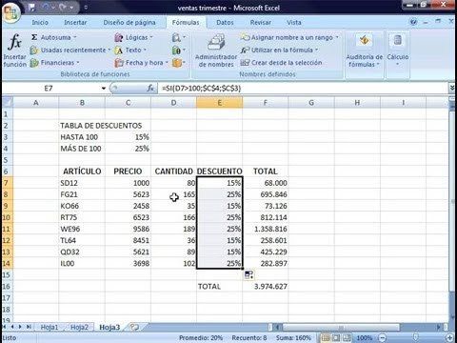
Task: Switch to the Insertar ribbon tab
Action: (x=75, y=22)
